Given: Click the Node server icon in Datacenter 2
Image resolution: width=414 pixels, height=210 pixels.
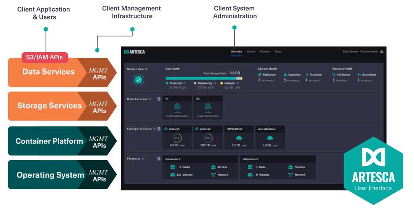Looking at the screenshot, I should click(x=250, y=167).
